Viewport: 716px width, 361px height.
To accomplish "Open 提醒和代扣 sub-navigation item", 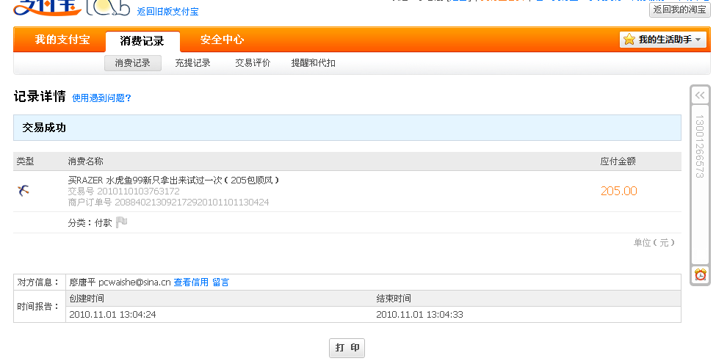I will (x=313, y=63).
